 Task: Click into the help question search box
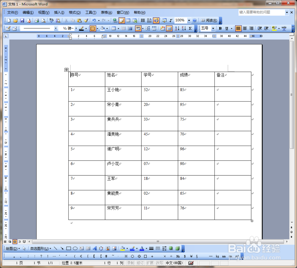[262, 12]
